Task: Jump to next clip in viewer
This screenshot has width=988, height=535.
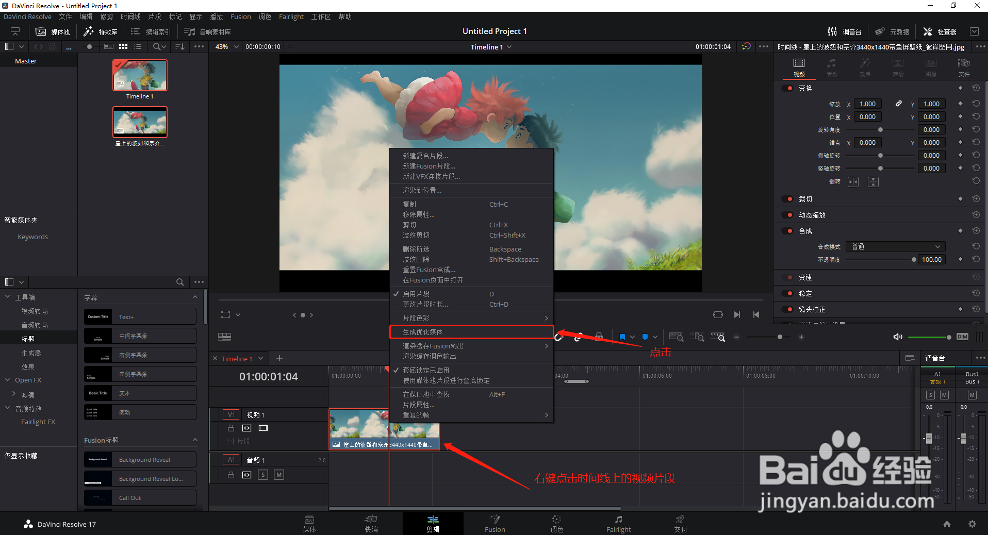Action: [737, 314]
